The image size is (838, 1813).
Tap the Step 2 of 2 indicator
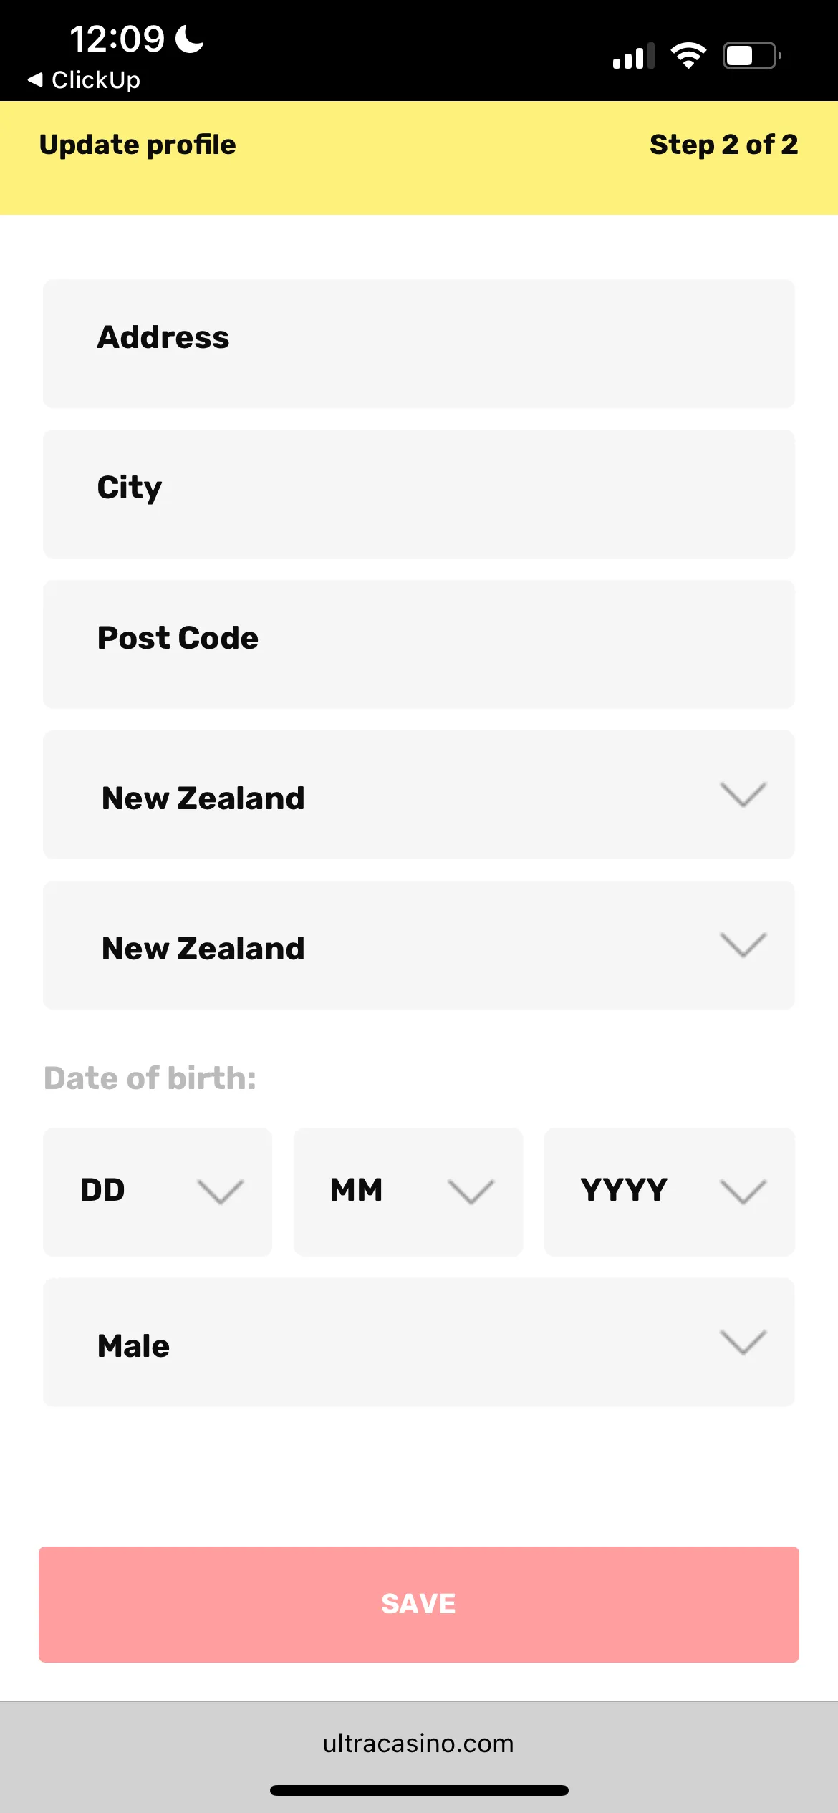point(723,145)
